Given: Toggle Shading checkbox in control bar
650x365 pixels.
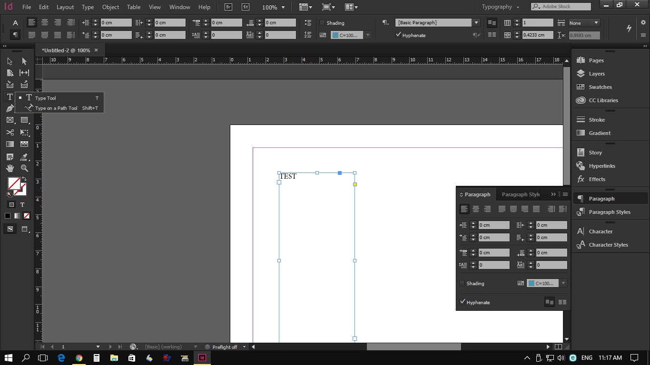Looking at the screenshot, I should point(322,23).
